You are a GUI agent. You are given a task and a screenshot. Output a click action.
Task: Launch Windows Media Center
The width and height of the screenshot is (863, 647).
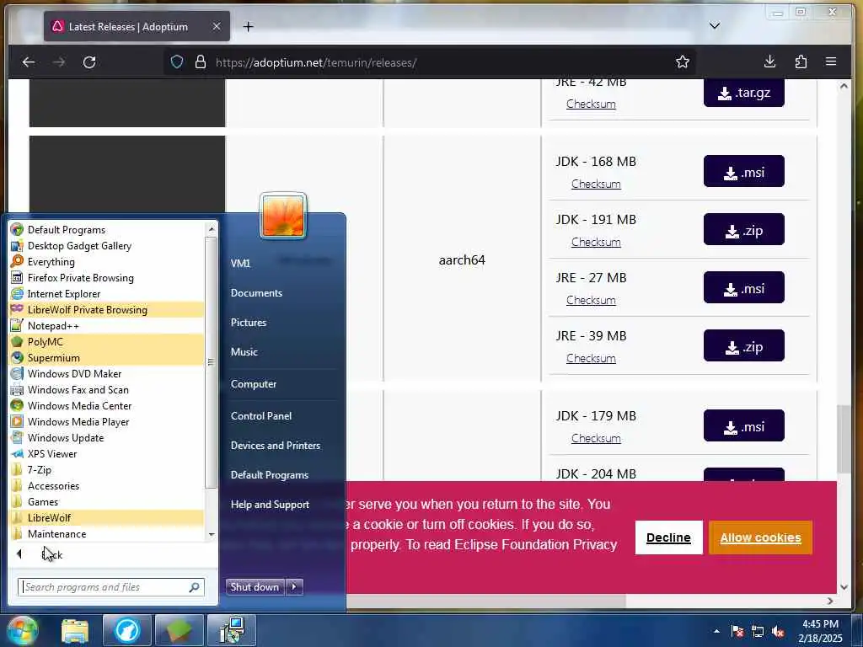pos(79,405)
